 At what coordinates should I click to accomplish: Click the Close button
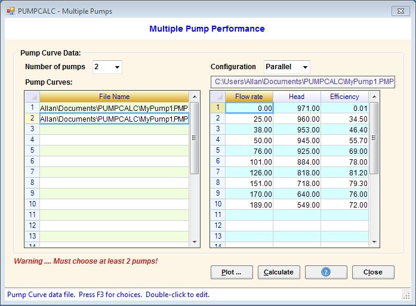click(x=373, y=272)
